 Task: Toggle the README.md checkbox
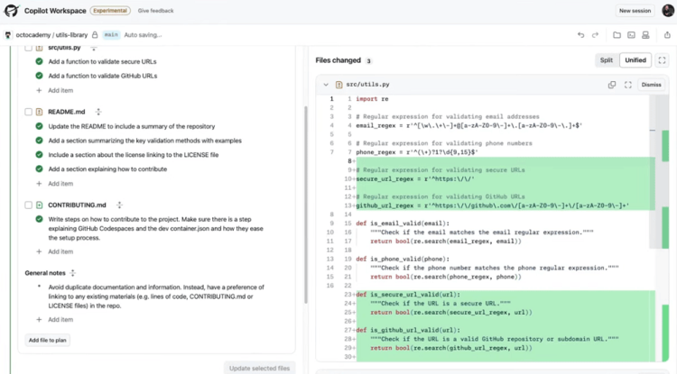click(x=29, y=112)
